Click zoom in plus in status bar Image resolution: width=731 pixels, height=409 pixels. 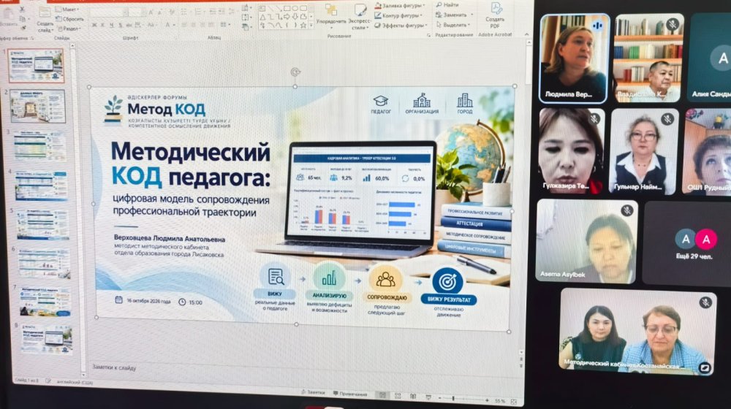click(487, 400)
